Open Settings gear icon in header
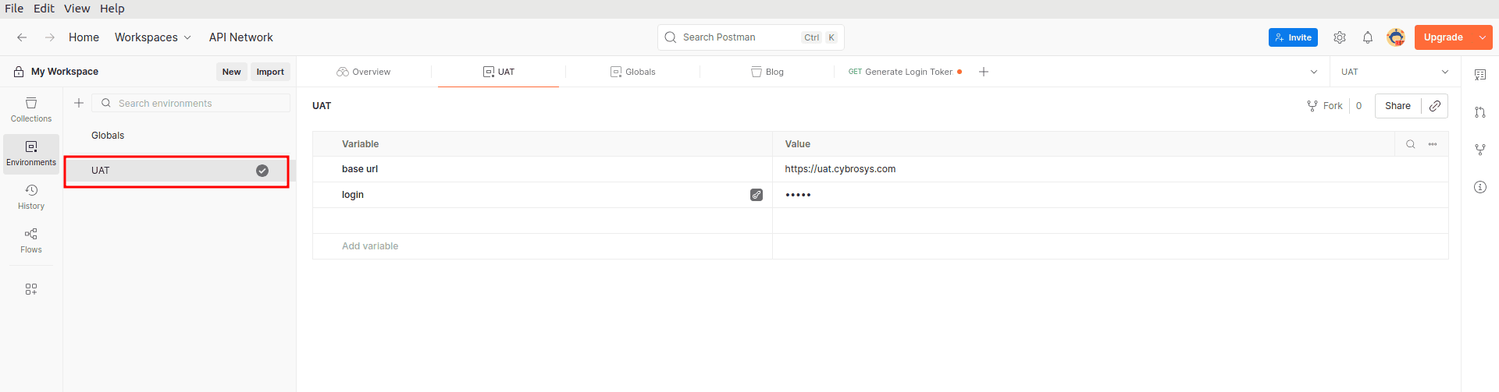This screenshot has height=392, width=1499. pos(1340,37)
